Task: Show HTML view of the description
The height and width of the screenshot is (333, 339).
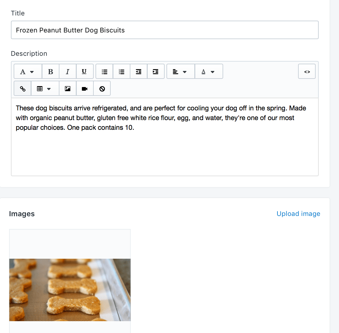Action: (307, 71)
